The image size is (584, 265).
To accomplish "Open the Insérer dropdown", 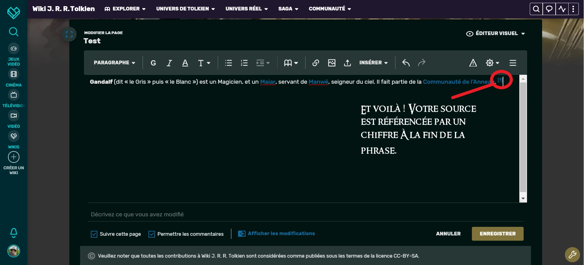I will pos(373,63).
